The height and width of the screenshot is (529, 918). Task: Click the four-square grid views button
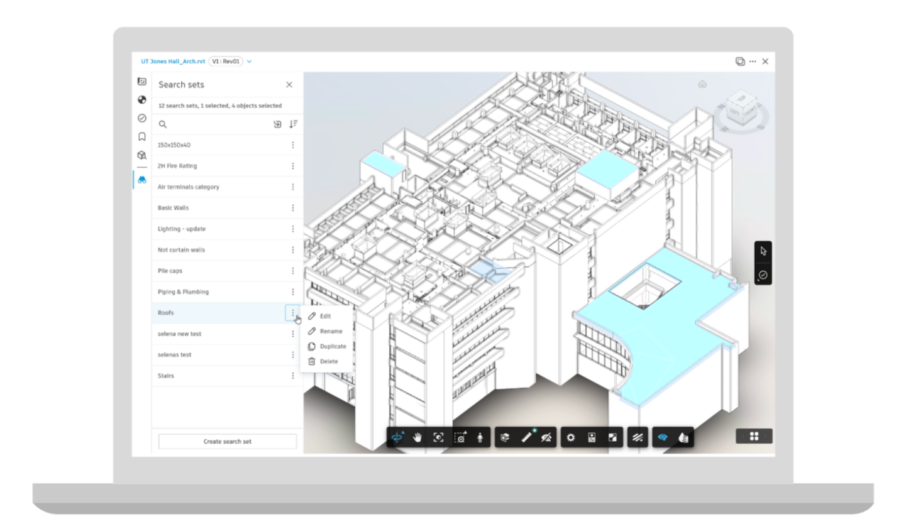[x=754, y=436]
